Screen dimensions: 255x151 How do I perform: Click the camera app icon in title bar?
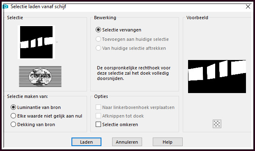tap(5, 7)
